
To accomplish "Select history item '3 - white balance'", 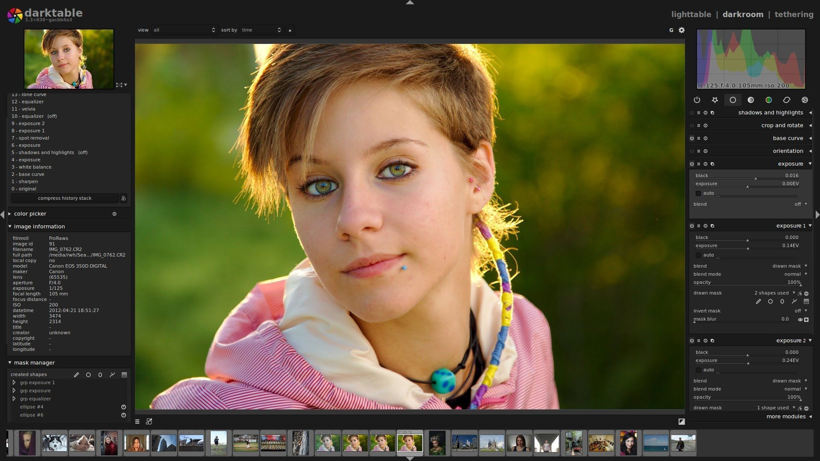I will click(32, 167).
